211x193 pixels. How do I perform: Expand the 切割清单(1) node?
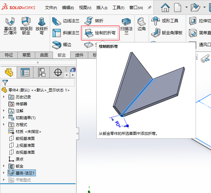[4, 117]
